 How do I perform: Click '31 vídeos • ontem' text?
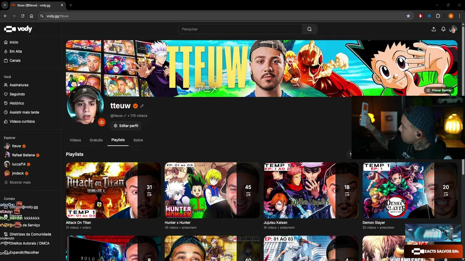pos(78,228)
